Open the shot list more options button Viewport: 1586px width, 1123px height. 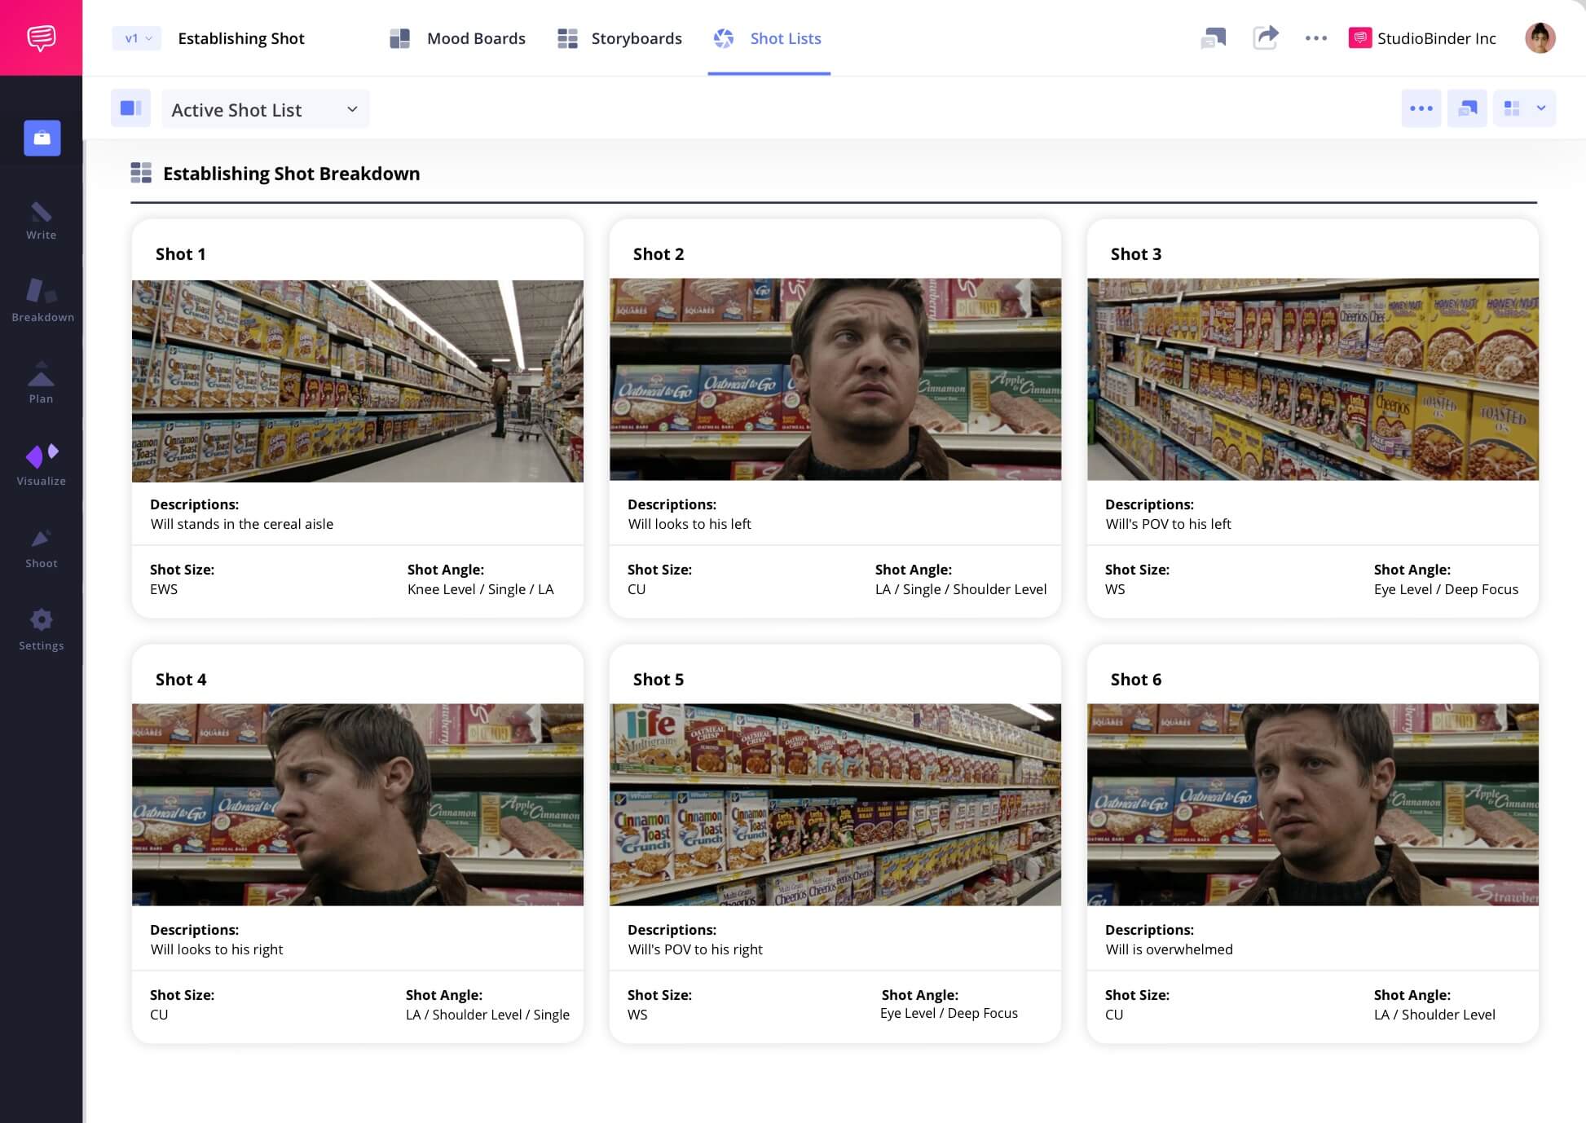coord(1421,108)
